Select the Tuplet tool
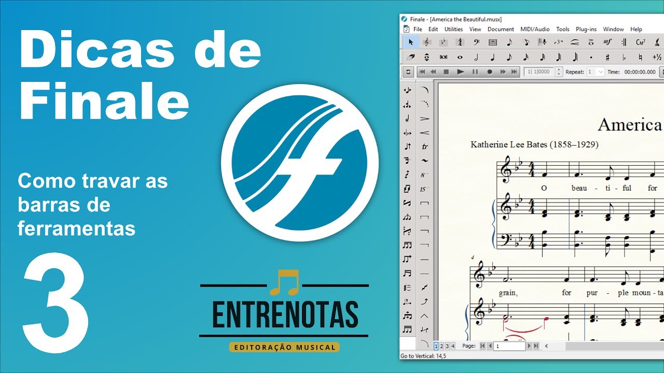664x373 pixels. pos(559,42)
